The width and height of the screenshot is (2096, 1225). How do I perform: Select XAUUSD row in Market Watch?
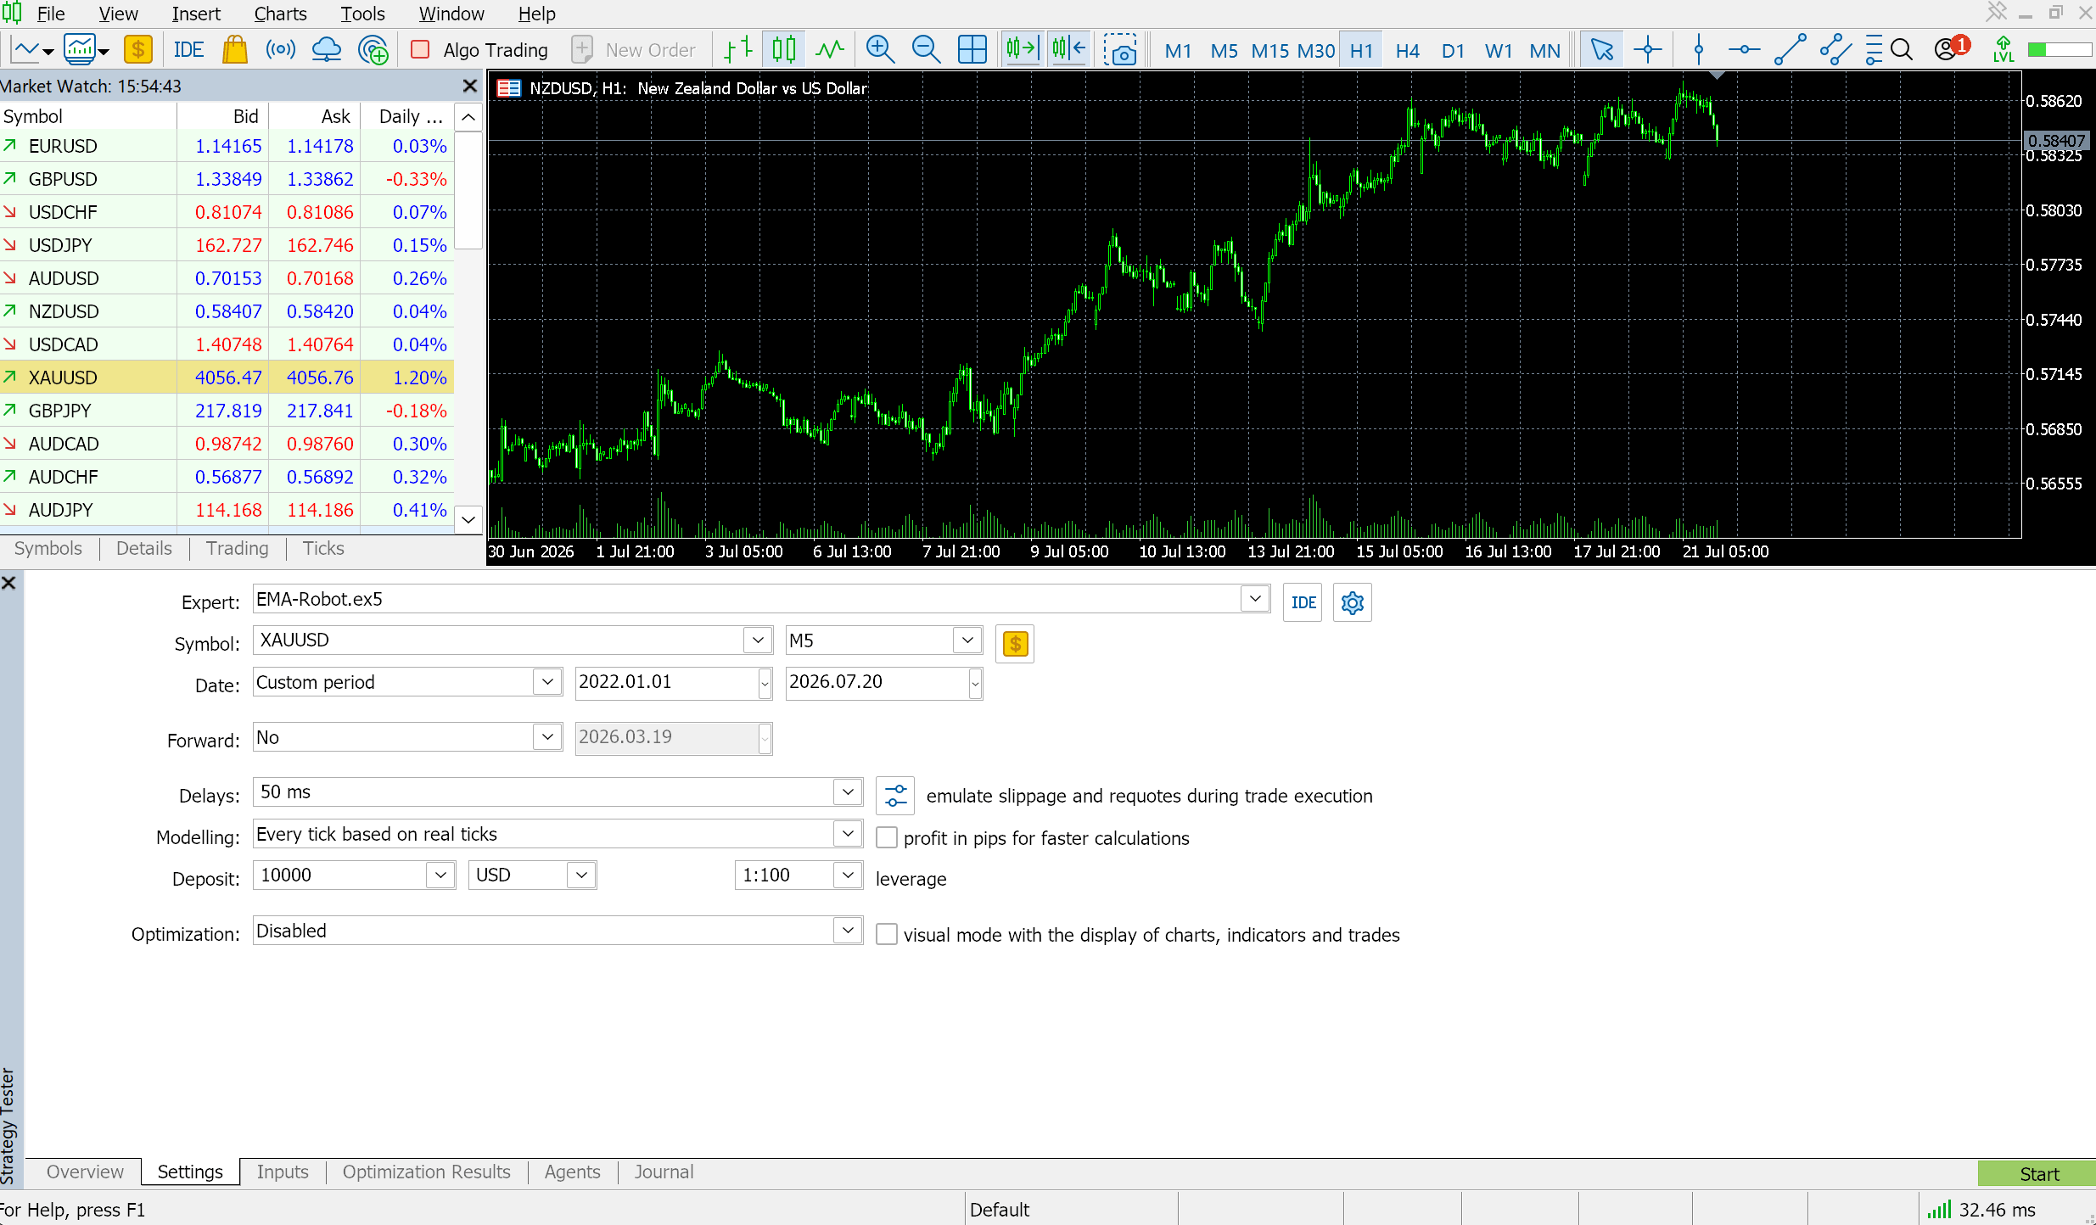(x=227, y=378)
